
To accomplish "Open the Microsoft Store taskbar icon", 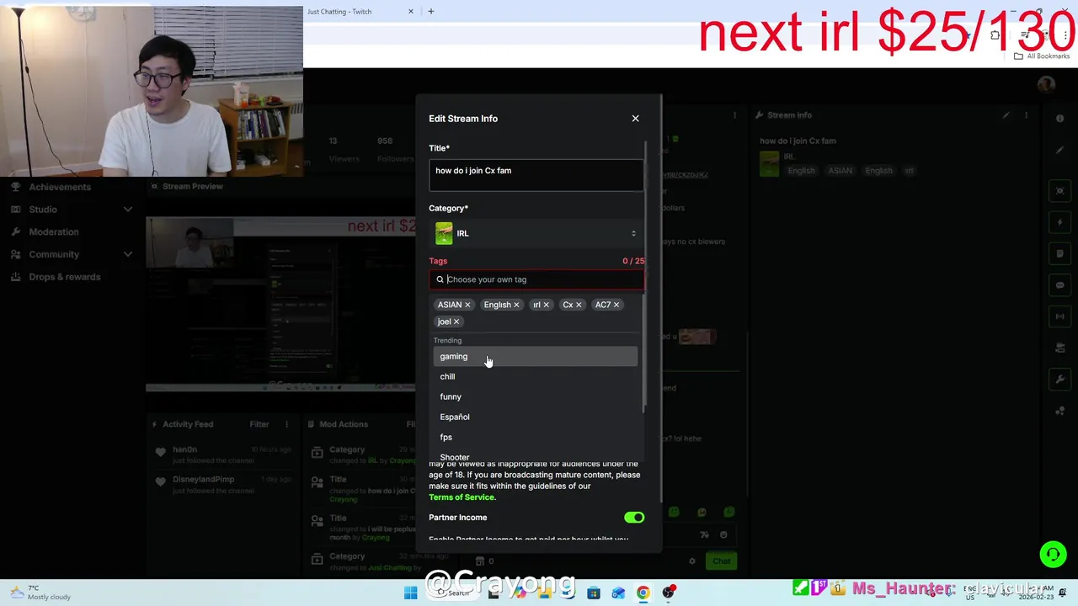I will (x=593, y=593).
